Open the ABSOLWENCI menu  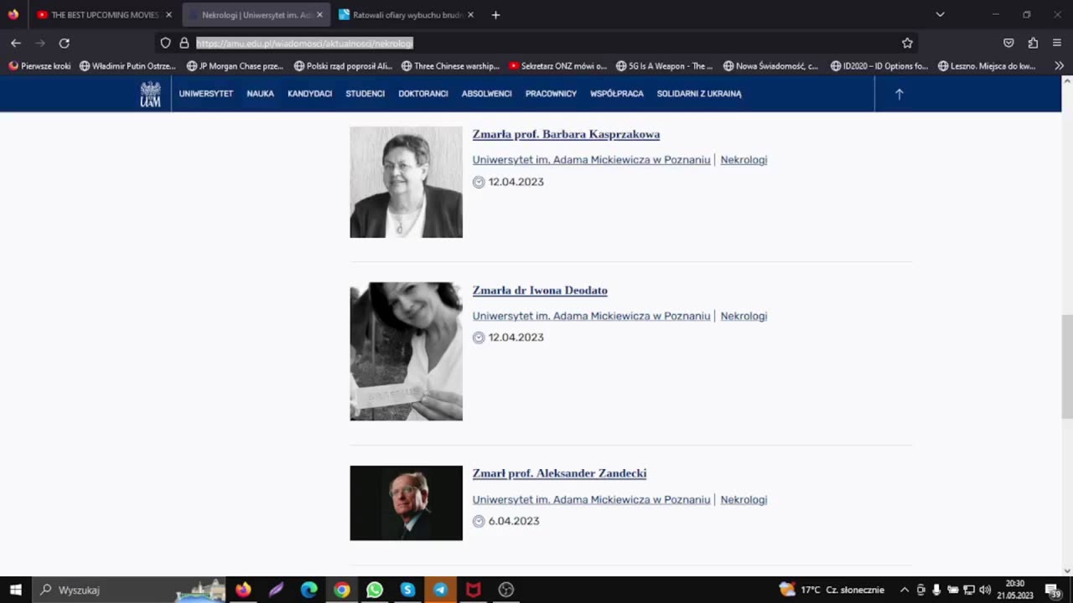click(x=486, y=94)
